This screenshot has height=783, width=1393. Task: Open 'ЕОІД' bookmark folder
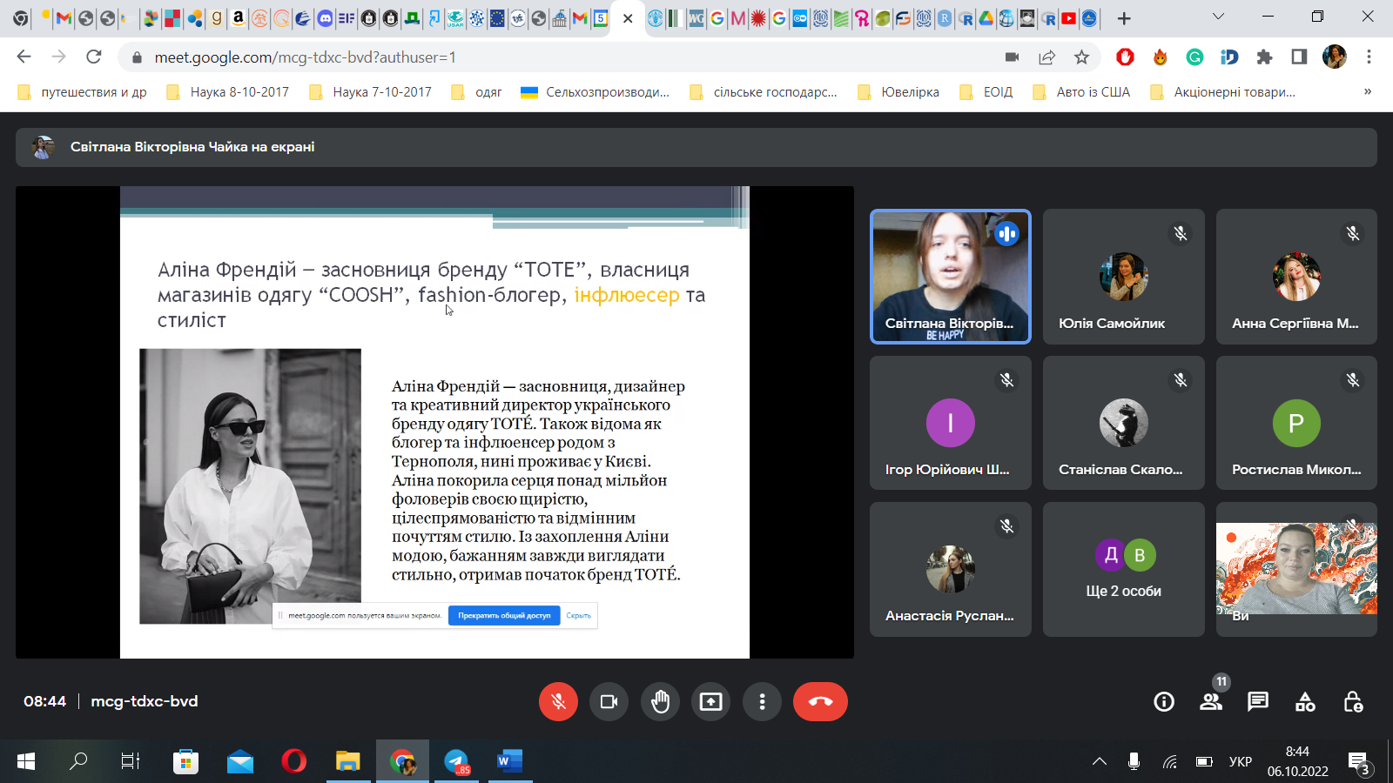(986, 92)
